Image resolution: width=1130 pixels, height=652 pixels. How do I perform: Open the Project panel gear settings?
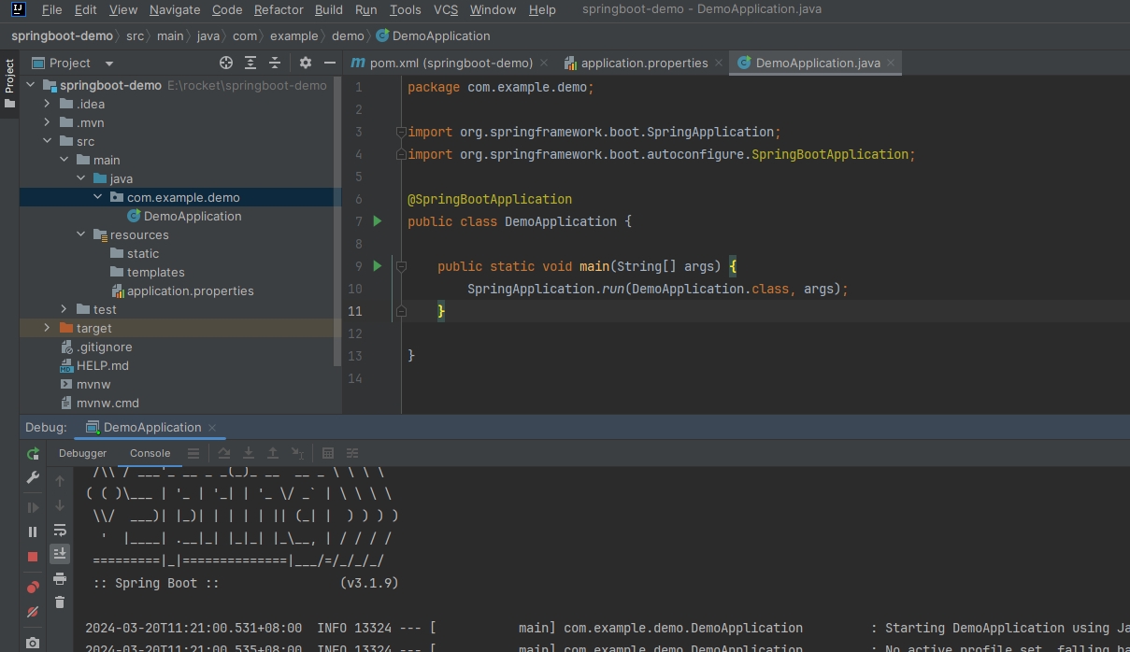pyautogui.click(x=306, y=63)
